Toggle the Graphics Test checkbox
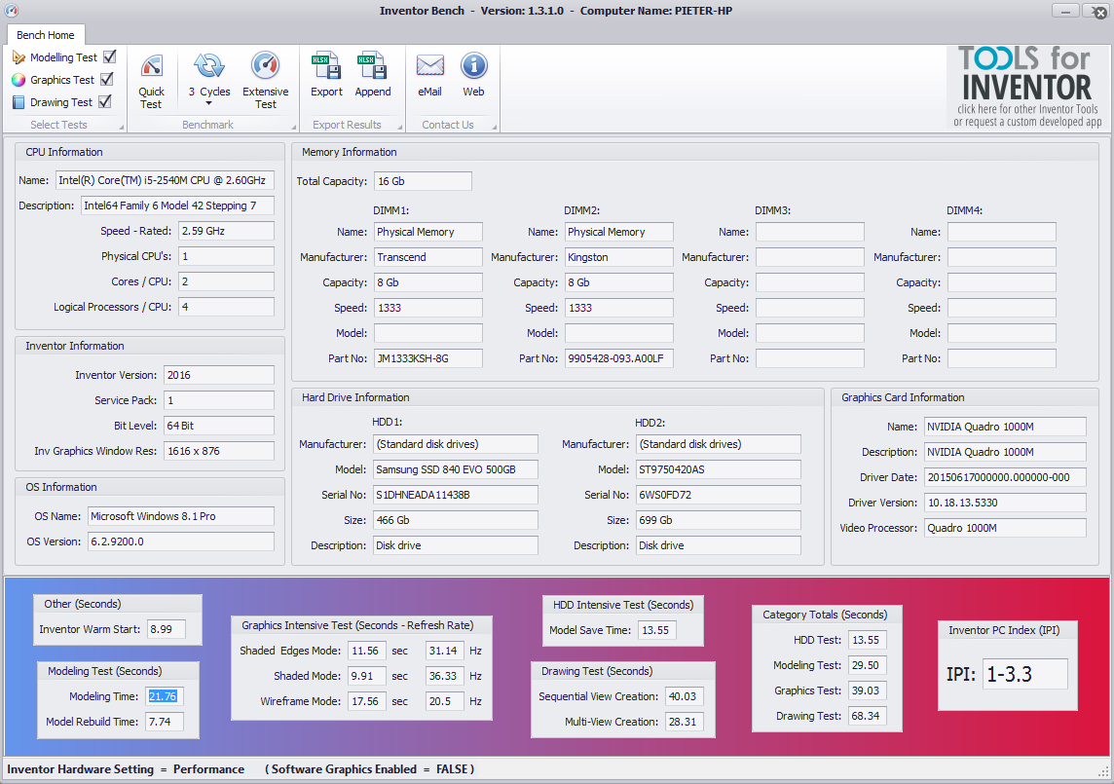The image size is (1114, 784). pyautogui.click(x=106, y=79)
